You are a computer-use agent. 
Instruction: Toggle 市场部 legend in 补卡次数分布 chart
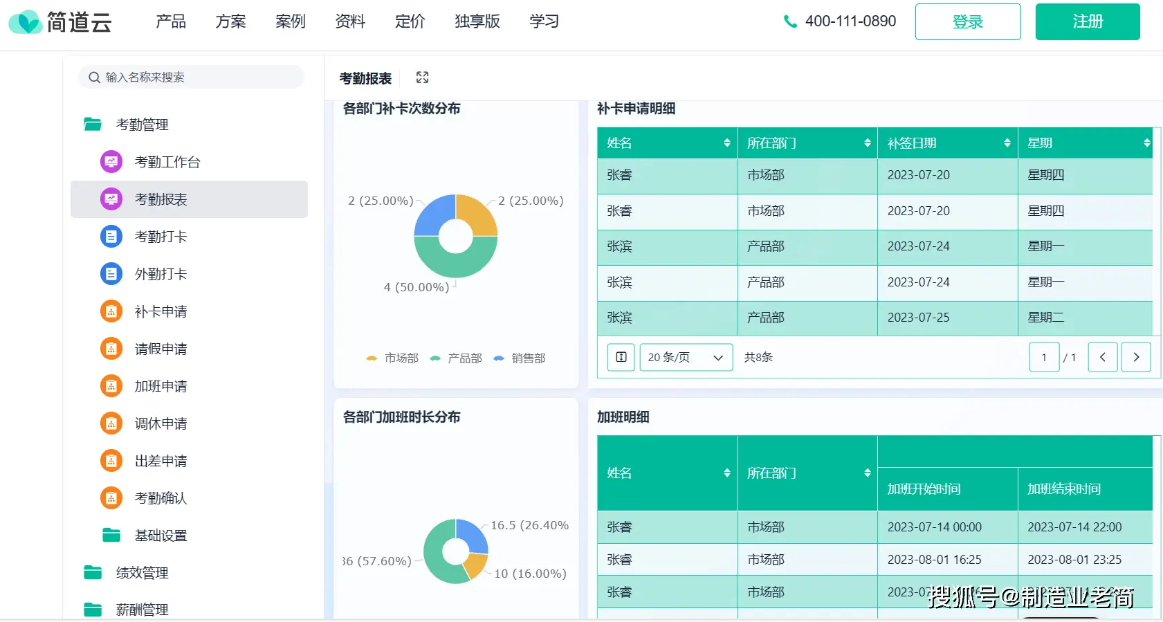coord(392,358)
